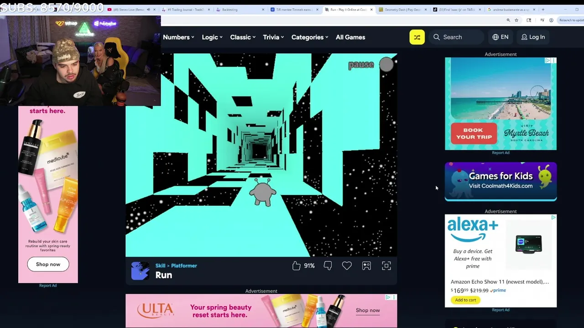Bookmark page with the star icon
The height and width of the screenshot is (328, 584).
[516, 20]
